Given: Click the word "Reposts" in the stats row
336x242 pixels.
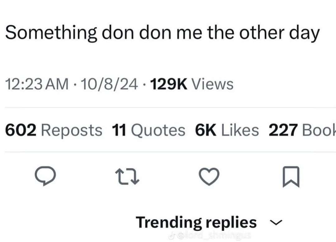Looking at the screenshot, I should click(71, 130).
